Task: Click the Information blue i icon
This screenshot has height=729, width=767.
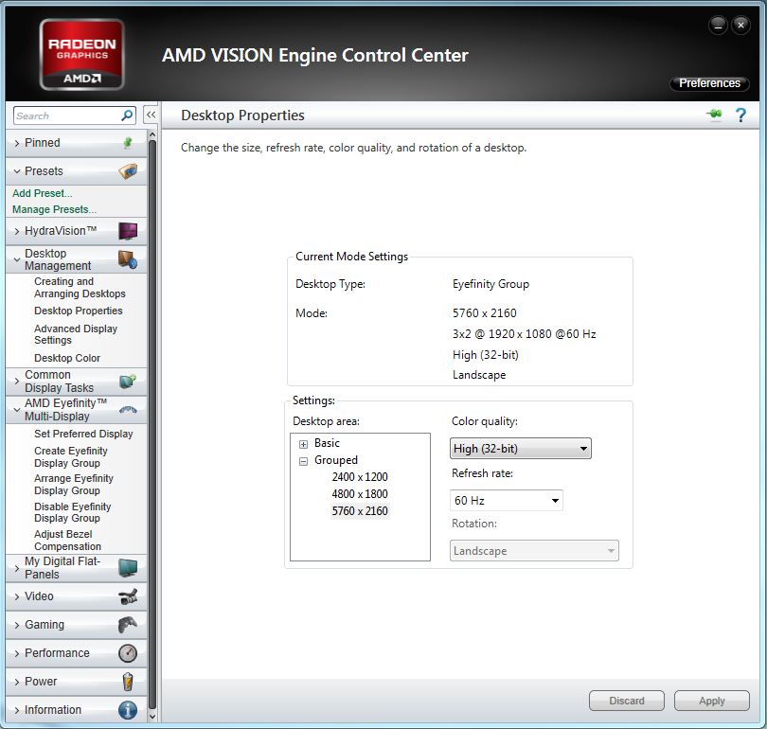Action: tap(128, 710)
